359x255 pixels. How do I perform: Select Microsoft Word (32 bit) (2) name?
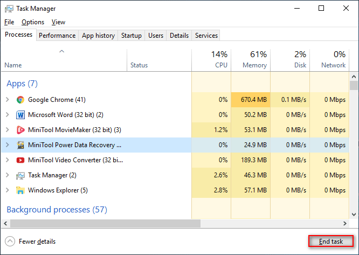point(66,115)
